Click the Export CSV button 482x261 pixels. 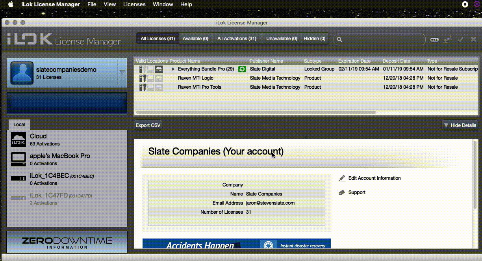148,125
